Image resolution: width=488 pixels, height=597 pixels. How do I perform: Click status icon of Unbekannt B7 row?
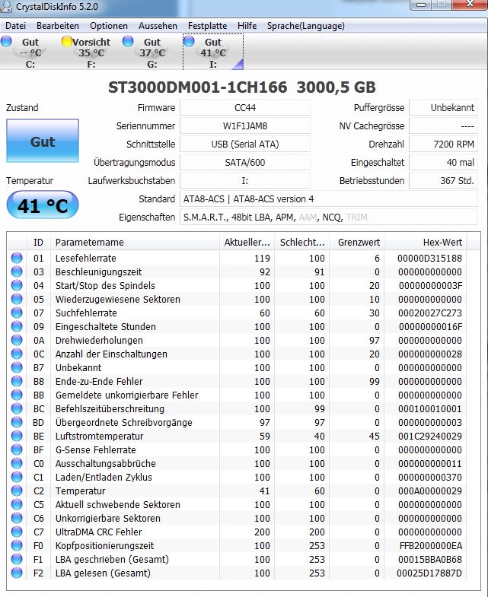coord(17,368)
